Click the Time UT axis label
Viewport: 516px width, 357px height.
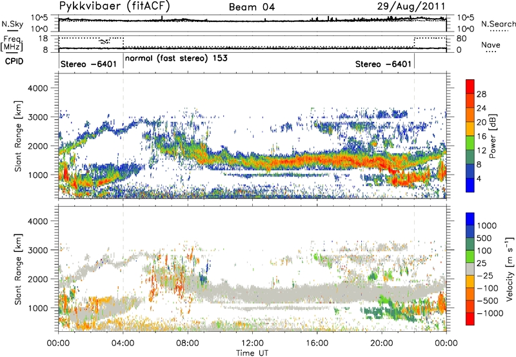pos(252,353)
